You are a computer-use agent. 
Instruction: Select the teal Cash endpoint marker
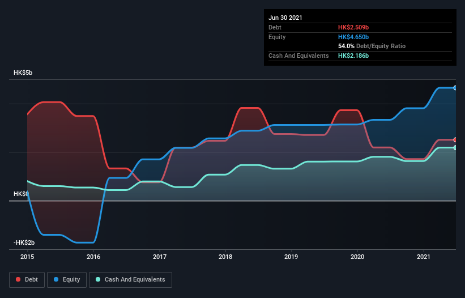pos(455,147)
